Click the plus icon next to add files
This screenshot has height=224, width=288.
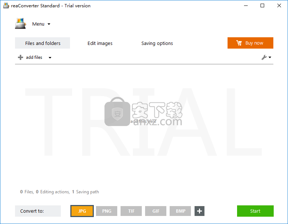pyautogui.click(x=21, y=57)
